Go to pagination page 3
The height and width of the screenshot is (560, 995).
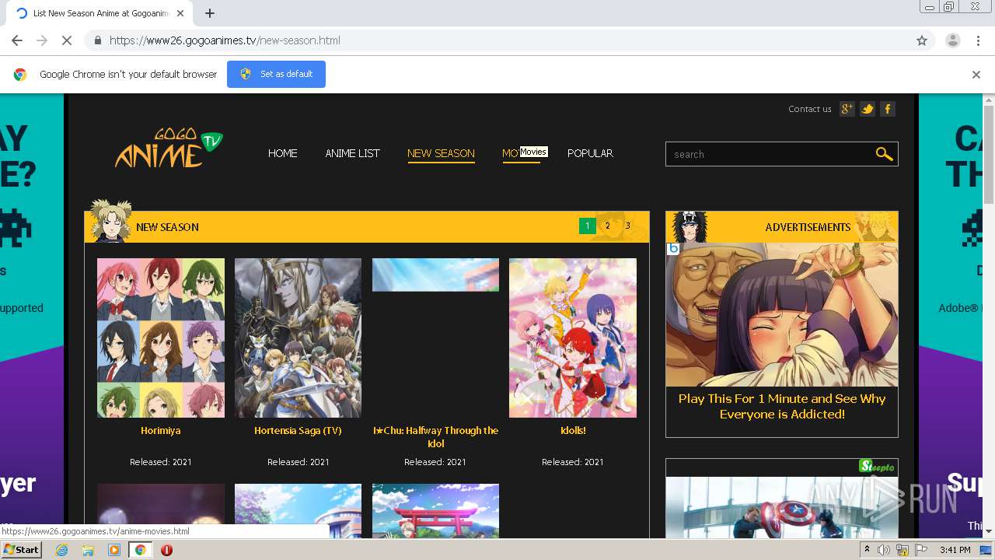(628, 226)
